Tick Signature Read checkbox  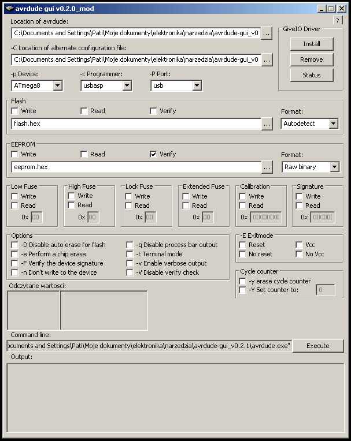300,205
